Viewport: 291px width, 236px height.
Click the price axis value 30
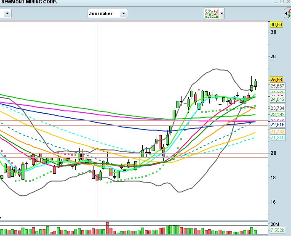pos(273,32)
